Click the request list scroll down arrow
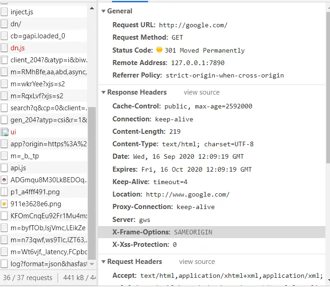The height and width of the screenshot is (287, 330). 92,264
